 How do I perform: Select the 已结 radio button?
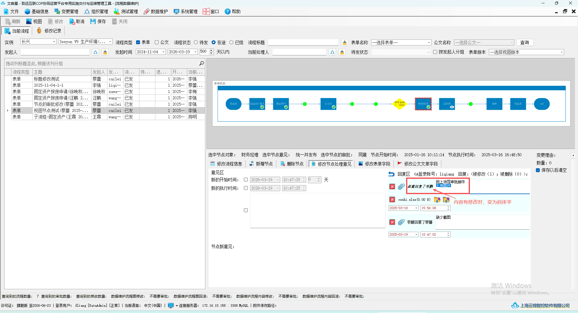pyautogui.click(x=231, y=42)
